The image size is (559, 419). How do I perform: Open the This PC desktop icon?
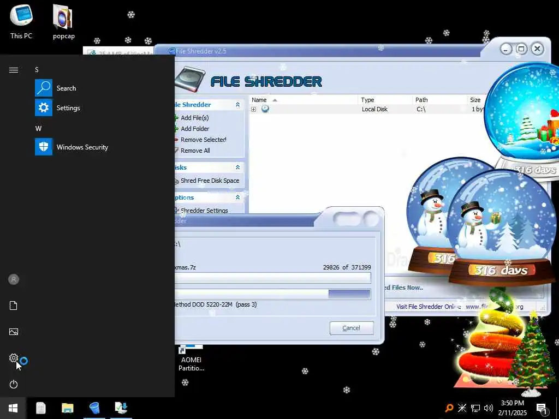[21, 21]
